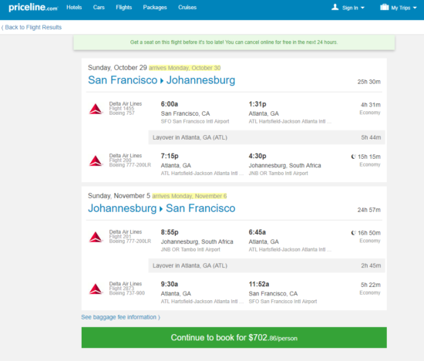
Task: Click Delta logo for Flight 200
Action: [96, 160]
